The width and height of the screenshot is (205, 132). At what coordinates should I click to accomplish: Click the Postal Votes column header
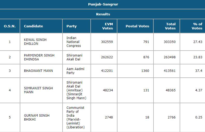pos(137,26)
